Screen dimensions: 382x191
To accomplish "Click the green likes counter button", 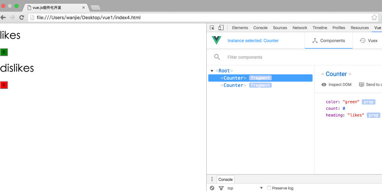I will (4, 52).
